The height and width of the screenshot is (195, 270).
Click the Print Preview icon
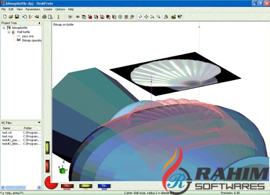tap(50, 17)
